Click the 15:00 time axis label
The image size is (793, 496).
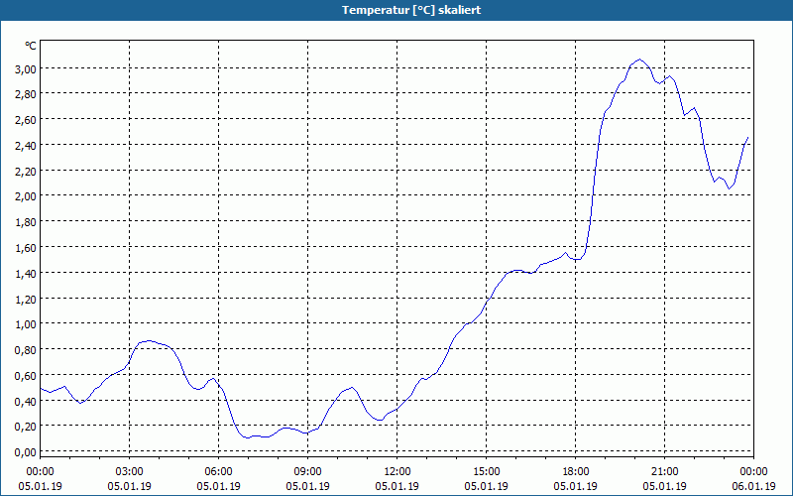pyautogui.click(x=486, y=472)
